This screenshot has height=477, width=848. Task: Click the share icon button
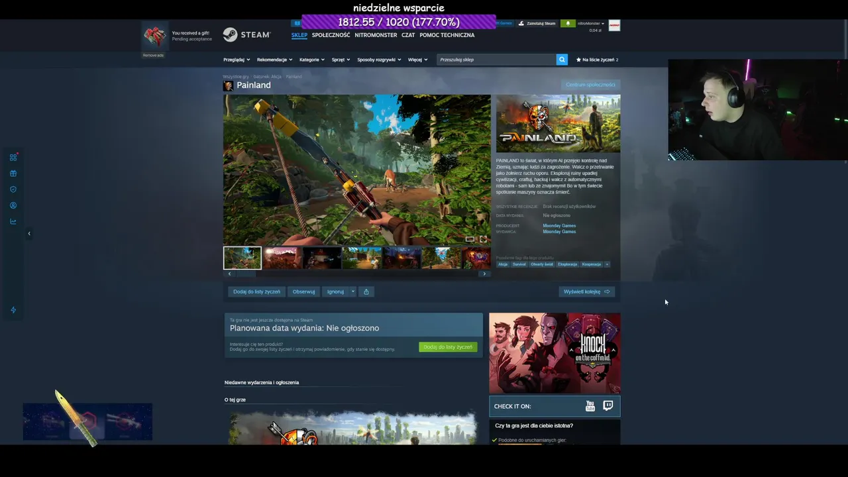tap(366, 291)
